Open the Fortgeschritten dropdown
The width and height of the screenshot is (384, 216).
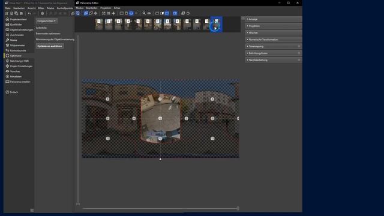(x=47, y=21)
